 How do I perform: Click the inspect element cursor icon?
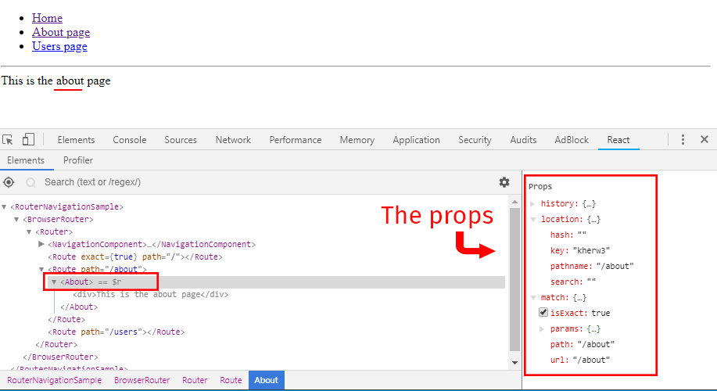tap(8, 140)
